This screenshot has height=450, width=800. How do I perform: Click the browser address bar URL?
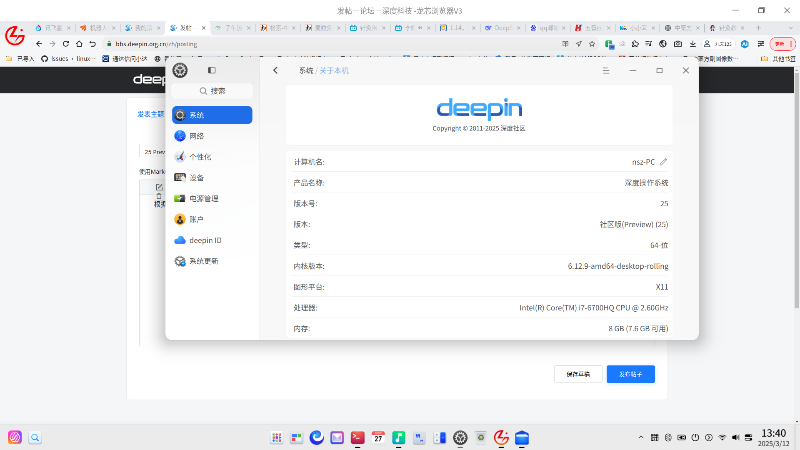tap(156, 44)
